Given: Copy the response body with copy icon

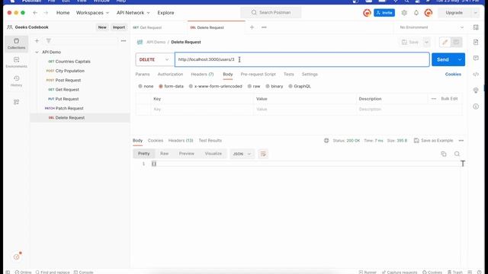Looking at the screenshot, I should 444,154.
